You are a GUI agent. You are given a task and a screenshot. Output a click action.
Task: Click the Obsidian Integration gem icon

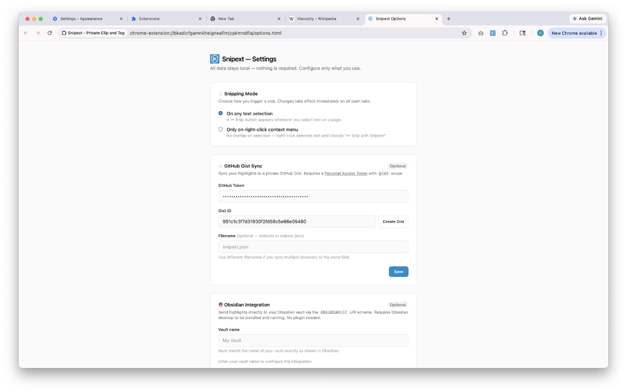(x=221, y=305)
